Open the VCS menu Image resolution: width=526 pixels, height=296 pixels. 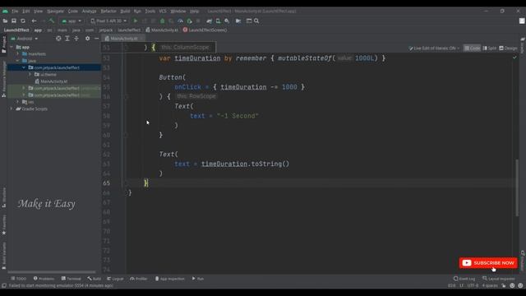click(163, 11)
